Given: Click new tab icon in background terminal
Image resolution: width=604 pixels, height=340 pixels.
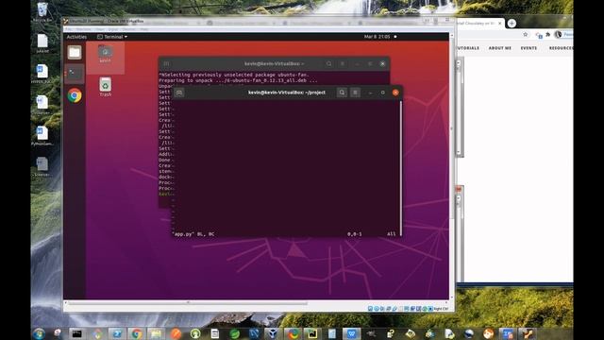Looking at the screenshot, I should pyautogui.click(x=166, y=63).
